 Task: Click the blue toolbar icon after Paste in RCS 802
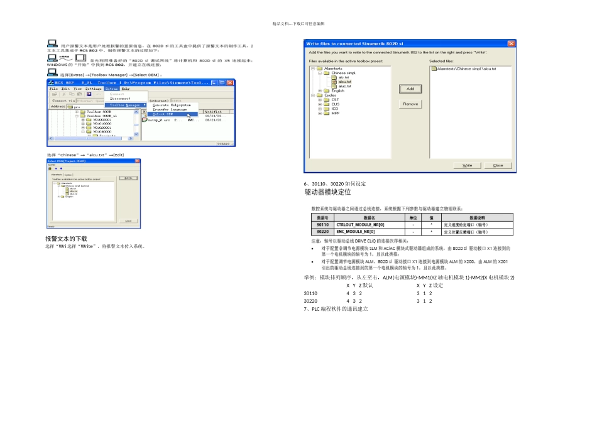(89, 94)
